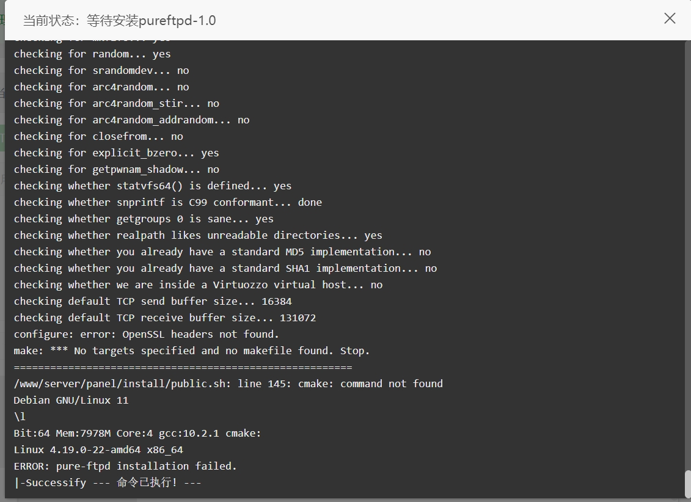This screenshot has height=502, width=691.
Task: Click the 'OpenSSL headers not found' error line
Action: click(x=146, y=334)
